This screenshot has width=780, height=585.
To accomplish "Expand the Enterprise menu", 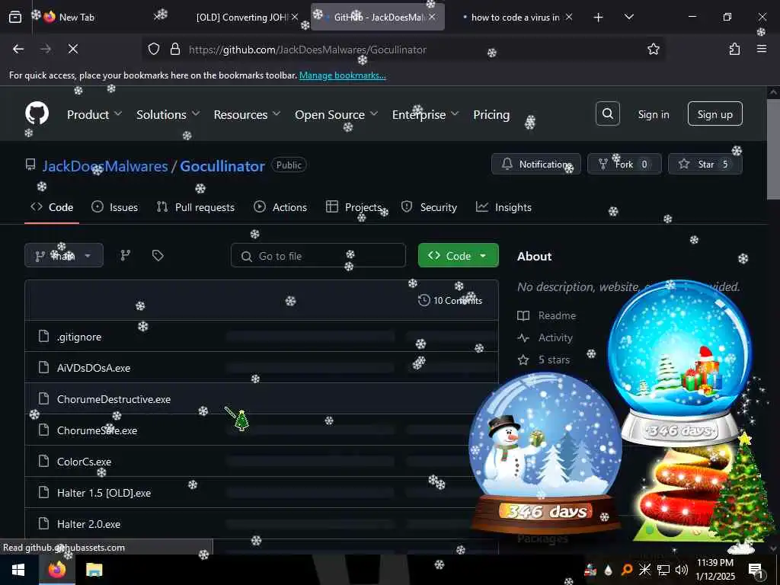I will tap(425, 114).
